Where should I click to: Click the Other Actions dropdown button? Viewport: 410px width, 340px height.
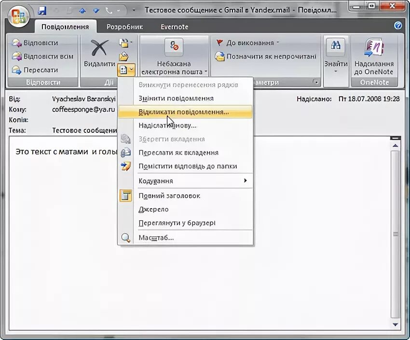(126, 70)
